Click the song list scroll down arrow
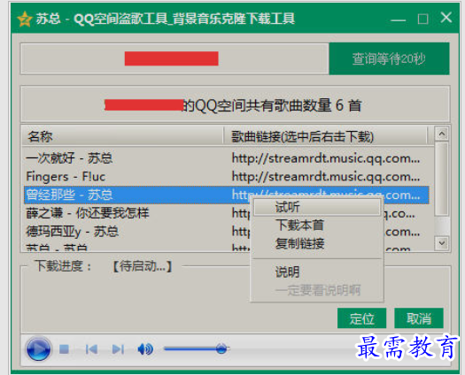The image size is (465, 375). 442,243
